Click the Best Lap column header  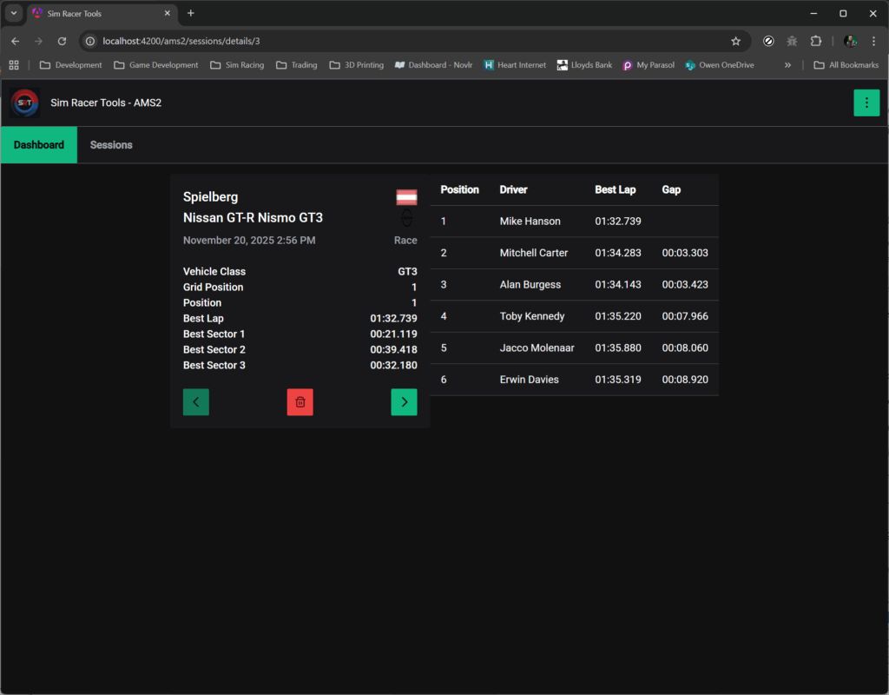pyautogui.click(x=614, y=189)
